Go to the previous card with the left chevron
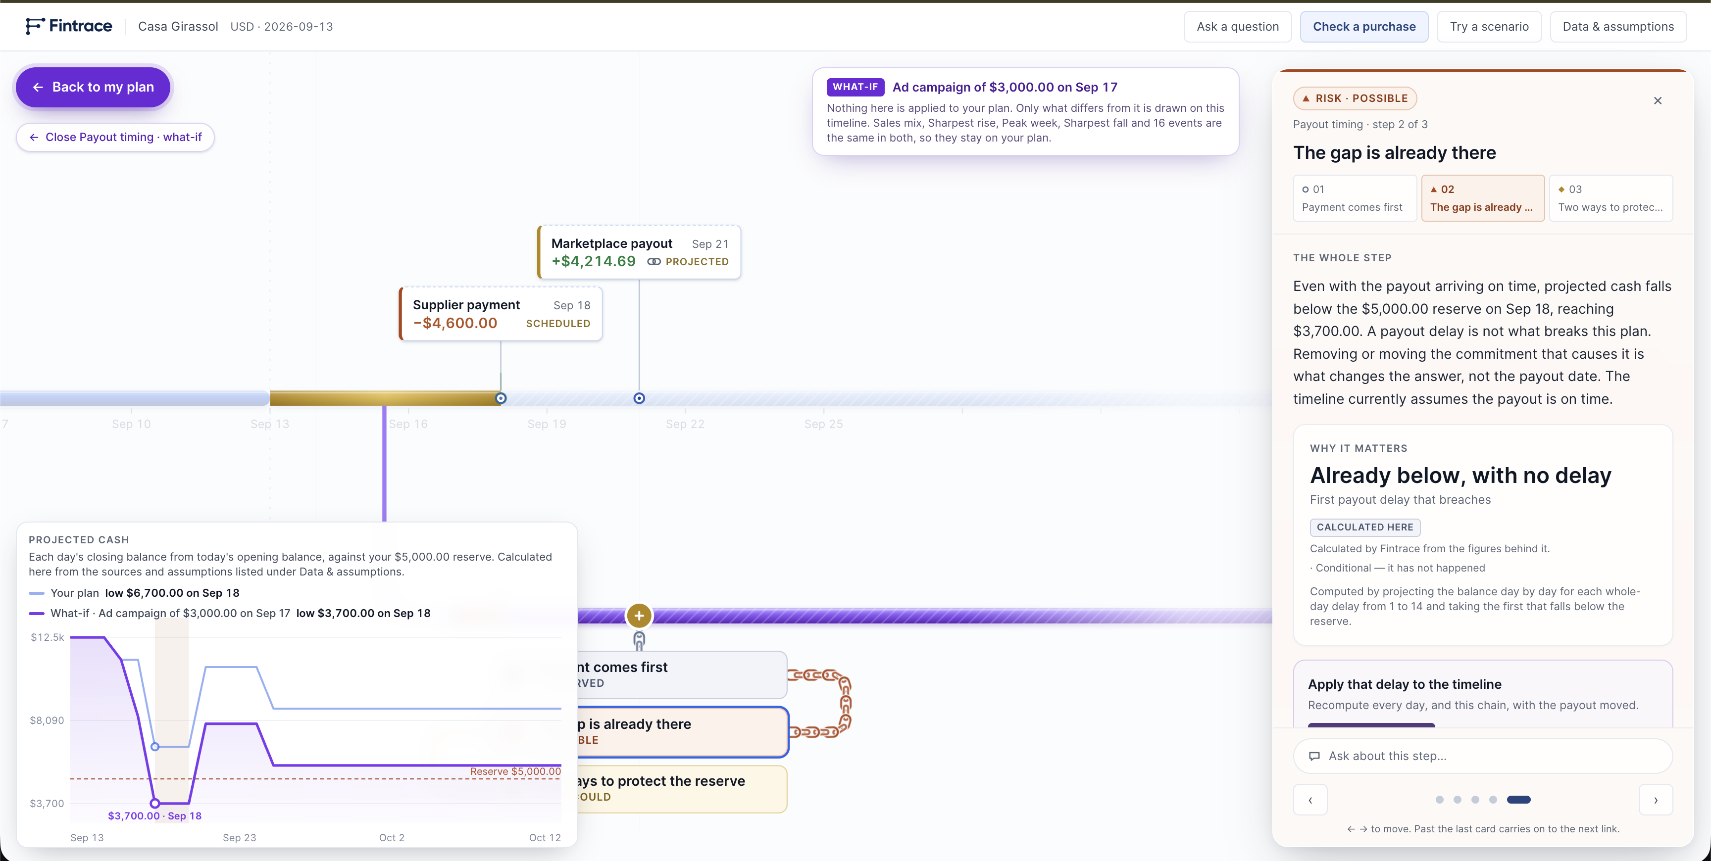The image size is (1711, 861). (1310, 800)
